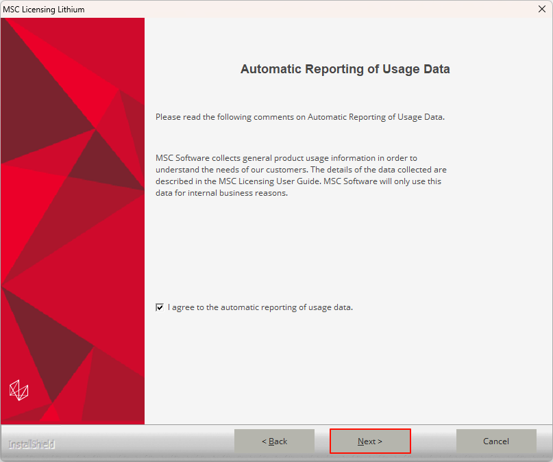Close the MSC Licensing Lithium installer window

pyautogui.click(x=541, y=9)
